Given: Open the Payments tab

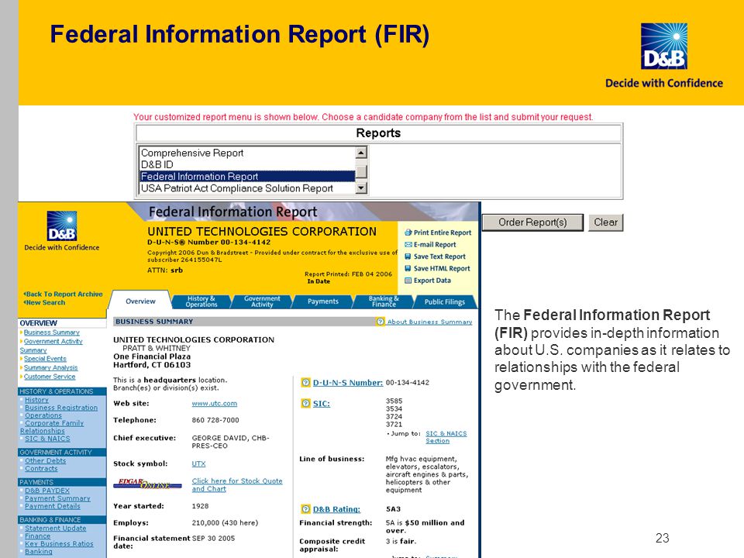Looking at the screenshot, I should click(323, 301).
